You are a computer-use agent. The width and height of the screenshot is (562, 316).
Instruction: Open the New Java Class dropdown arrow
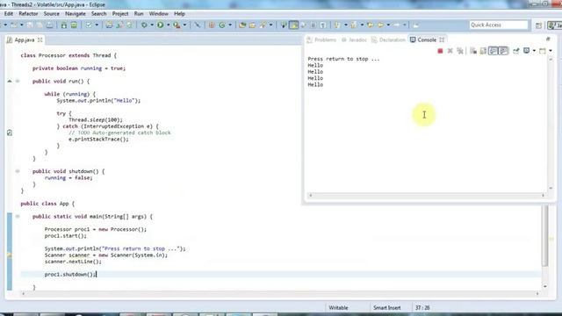[x=230, y=25]
